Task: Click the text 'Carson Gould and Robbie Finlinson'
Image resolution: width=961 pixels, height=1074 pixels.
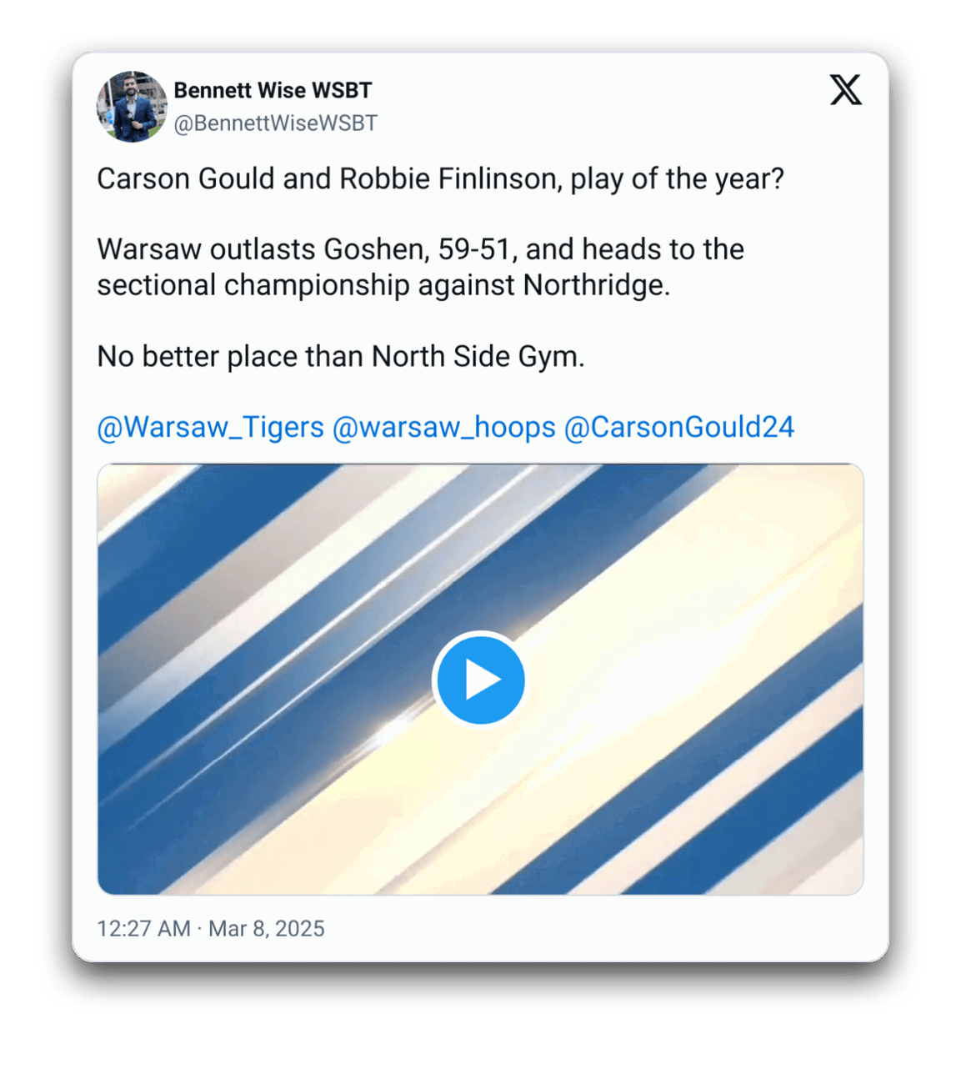Action: coord(327,179)
